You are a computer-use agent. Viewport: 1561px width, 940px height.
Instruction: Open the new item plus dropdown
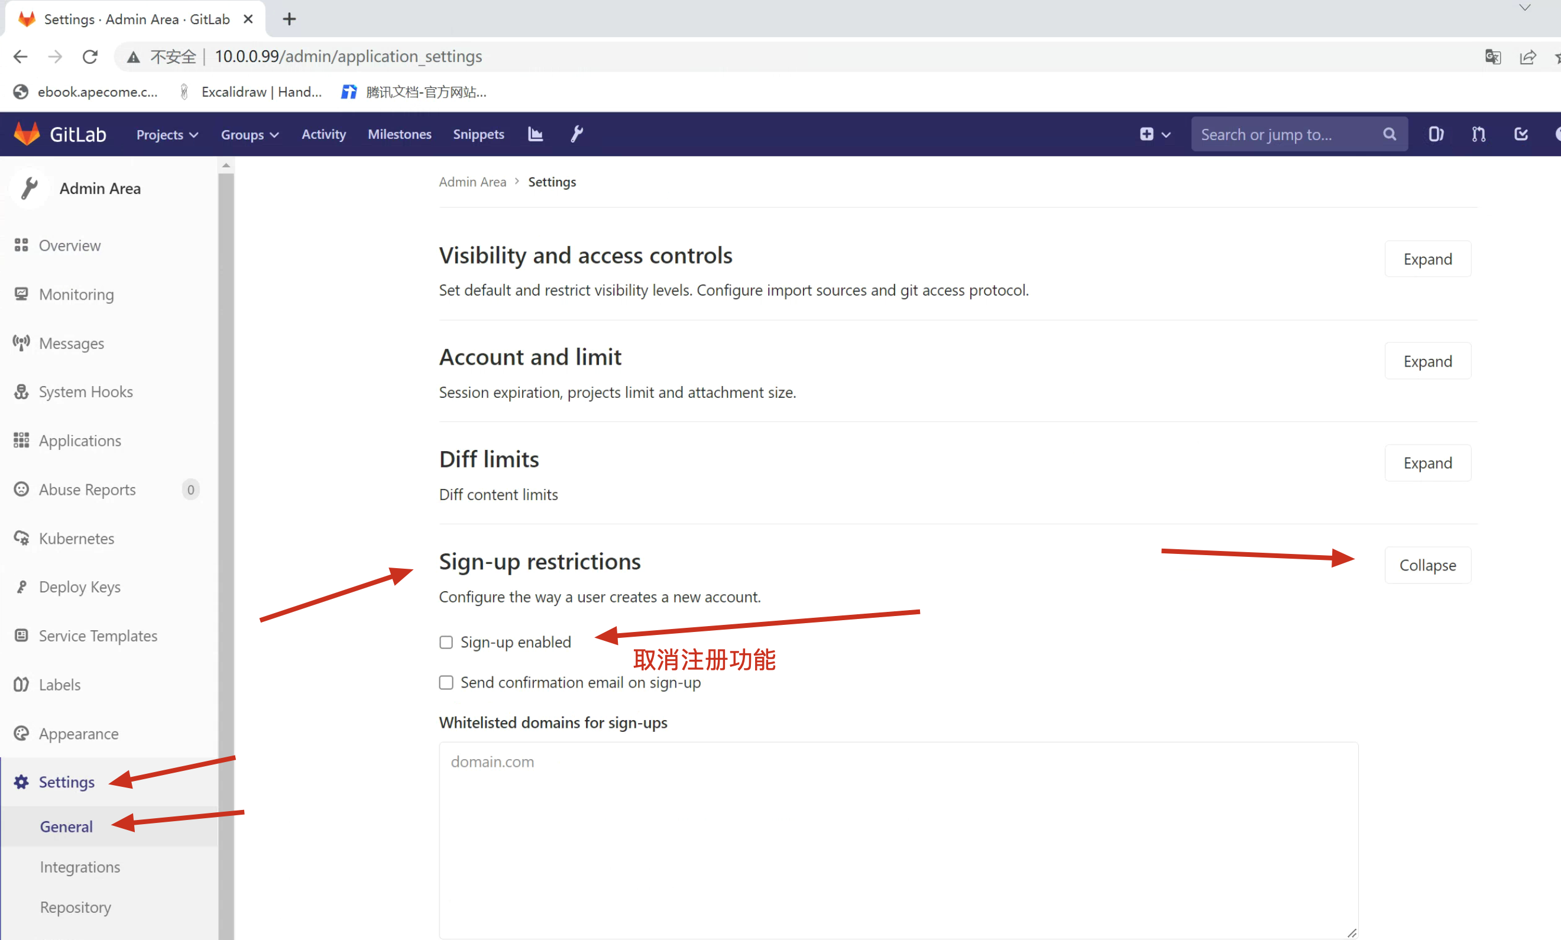click(1154, 134)
